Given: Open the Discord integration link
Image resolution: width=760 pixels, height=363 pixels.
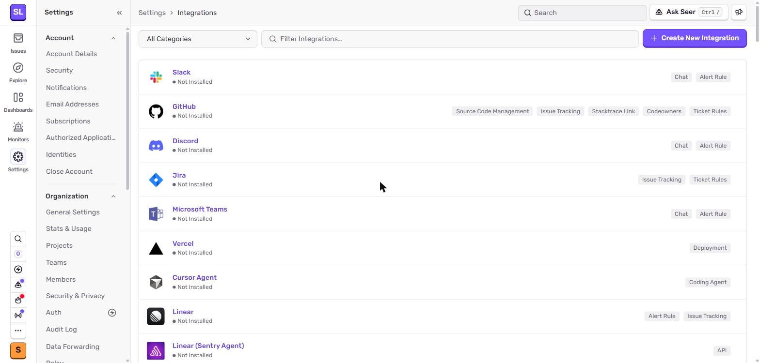Looking at the screenshot, I should tap(185, 141).
